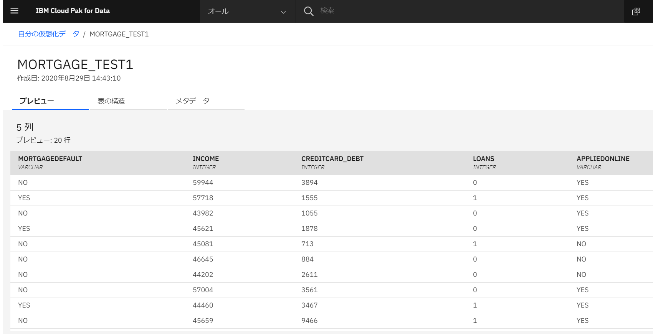Click credit card debt 3894
Viewport: 653px width, 334px height.
click(x=309, y=183)
